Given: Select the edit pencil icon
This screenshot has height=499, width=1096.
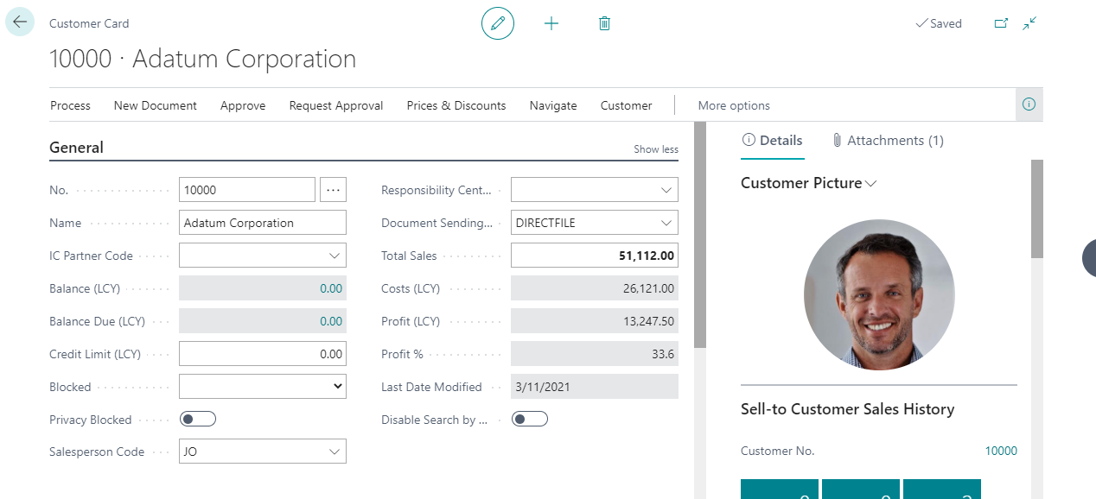Looking at the screenshot, I should pos(497,23).
